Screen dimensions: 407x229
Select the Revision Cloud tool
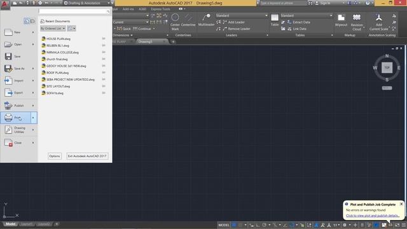(357, 22)
